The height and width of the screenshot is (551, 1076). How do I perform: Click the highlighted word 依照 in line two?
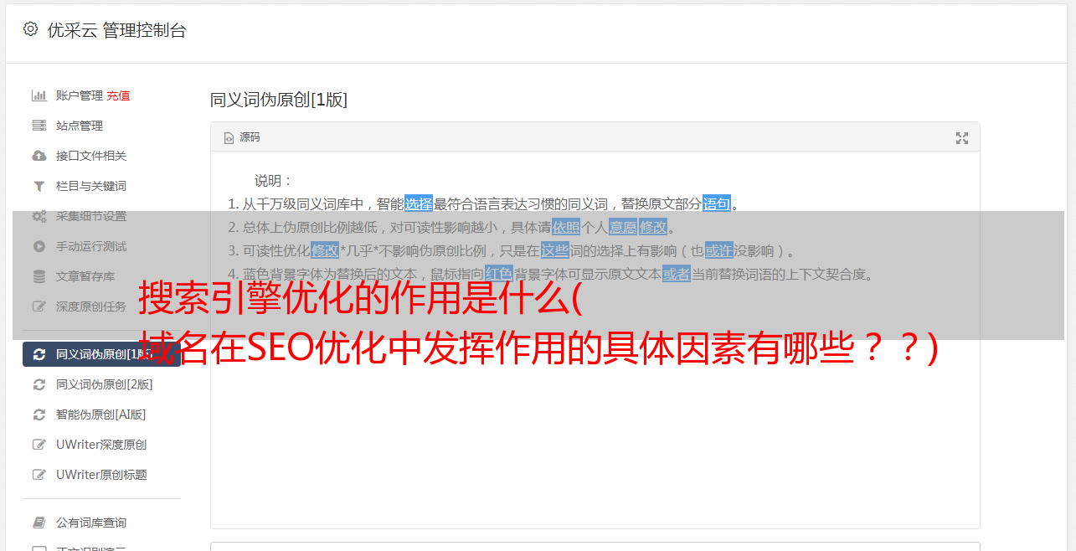[566, 227]
